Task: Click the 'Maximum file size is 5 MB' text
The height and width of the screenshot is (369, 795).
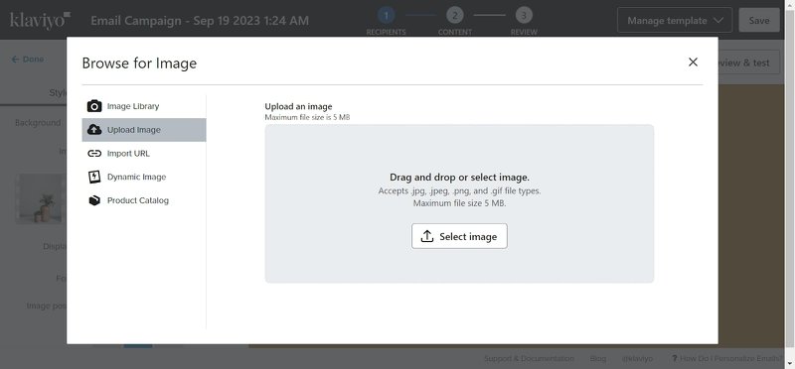Action: tap(307, 117)
